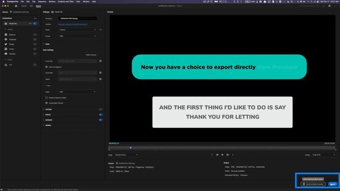Click the FTP upload icon
This screenshot has height=191, width=340.
click(x=6, y=65)
